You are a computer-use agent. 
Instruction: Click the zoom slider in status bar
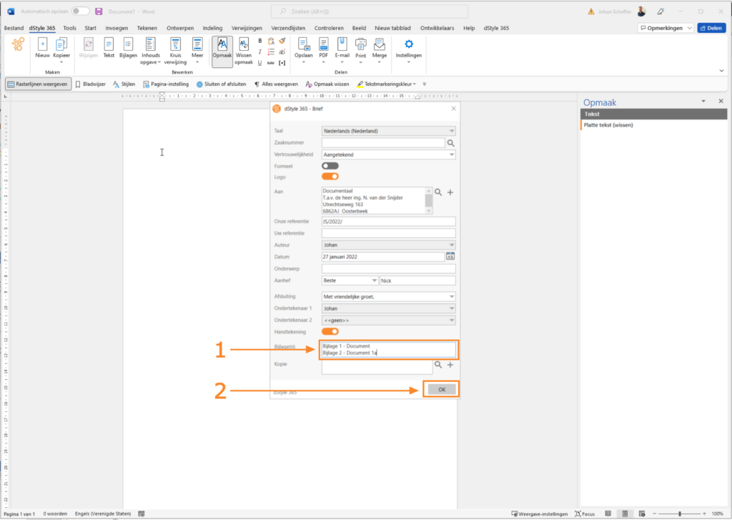coord(680,514)
